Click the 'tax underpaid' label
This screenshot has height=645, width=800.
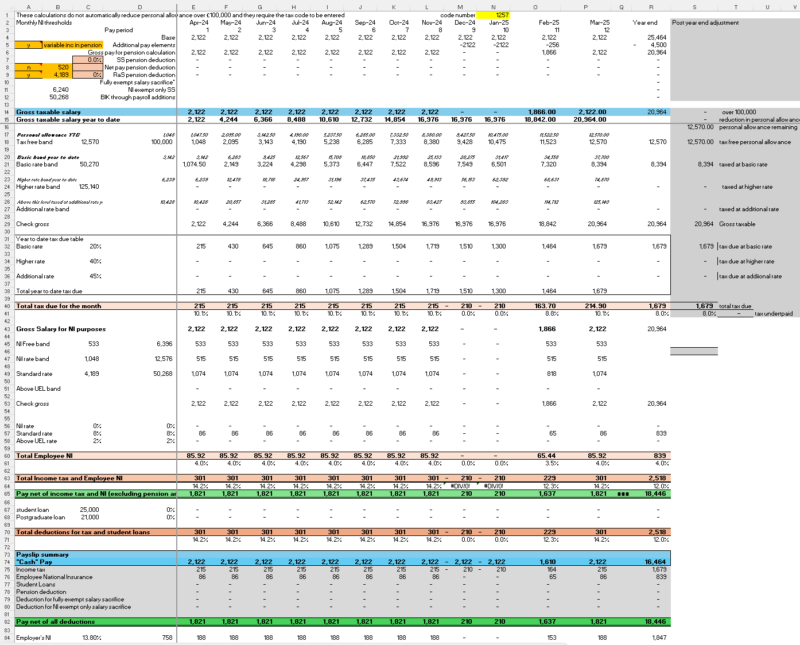pyautogui.click(x=774, y=313)
